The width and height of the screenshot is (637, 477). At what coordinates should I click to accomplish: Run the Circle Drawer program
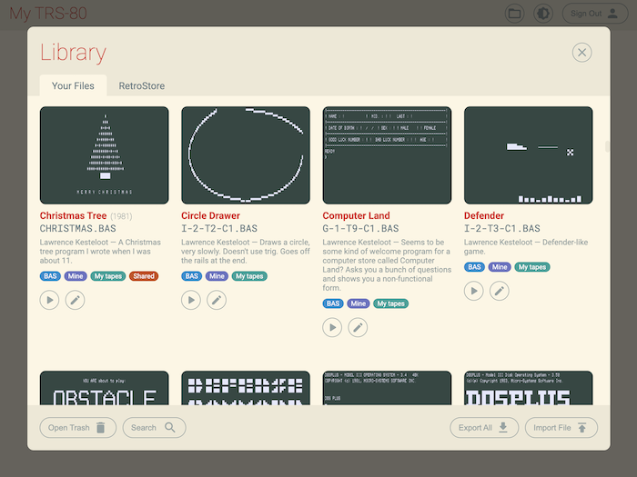(x=191, y=300)
